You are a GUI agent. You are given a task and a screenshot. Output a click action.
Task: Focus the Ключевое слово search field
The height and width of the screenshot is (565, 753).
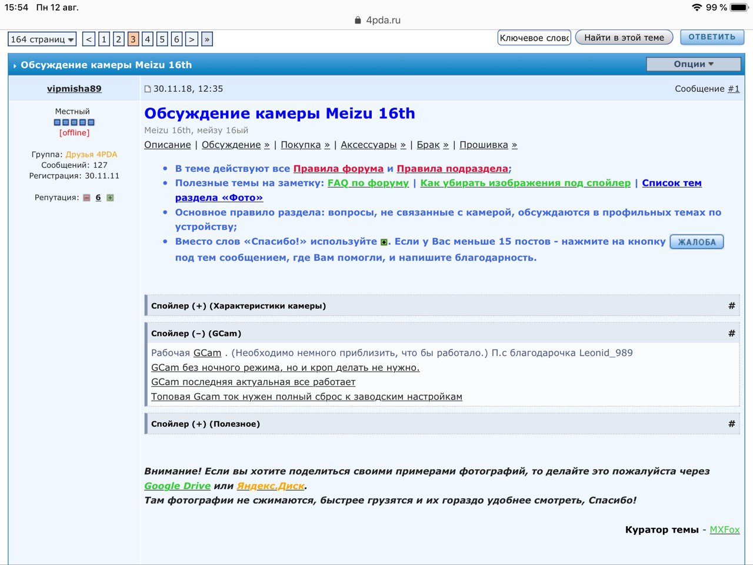534,38
